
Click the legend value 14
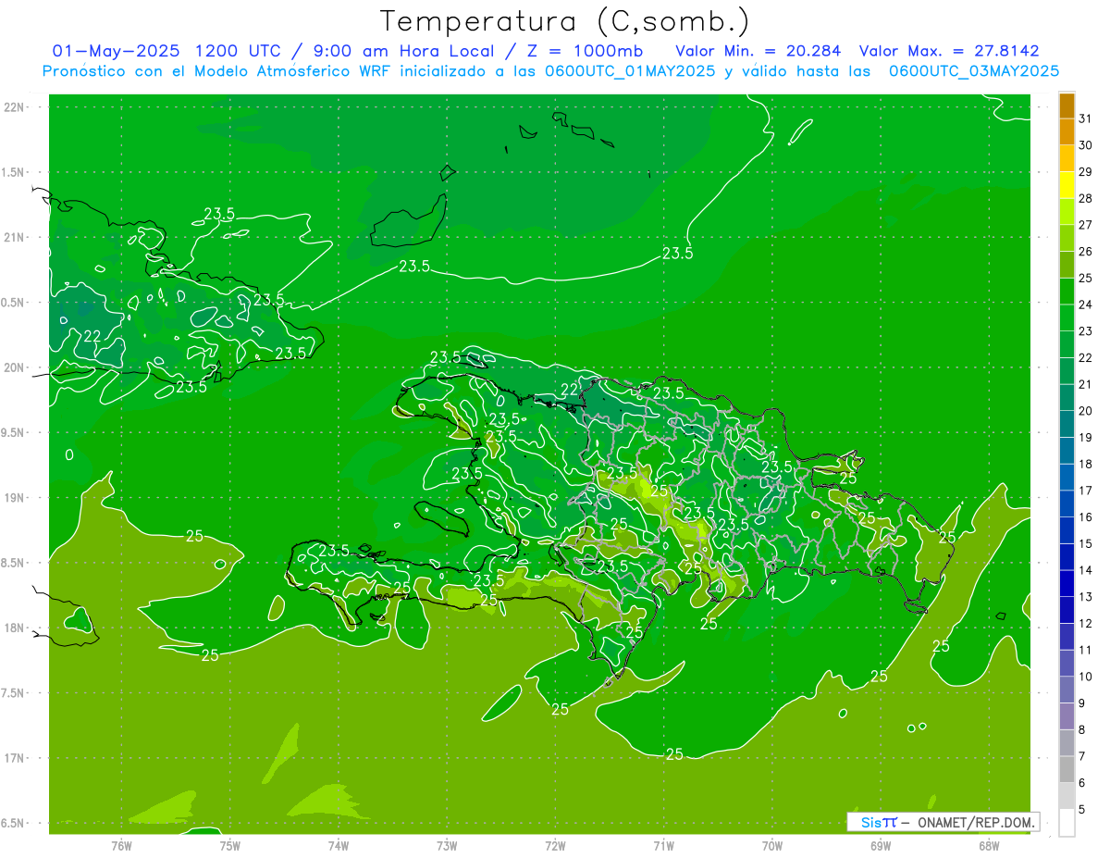pyautogui.click(x=1086, y=570)
